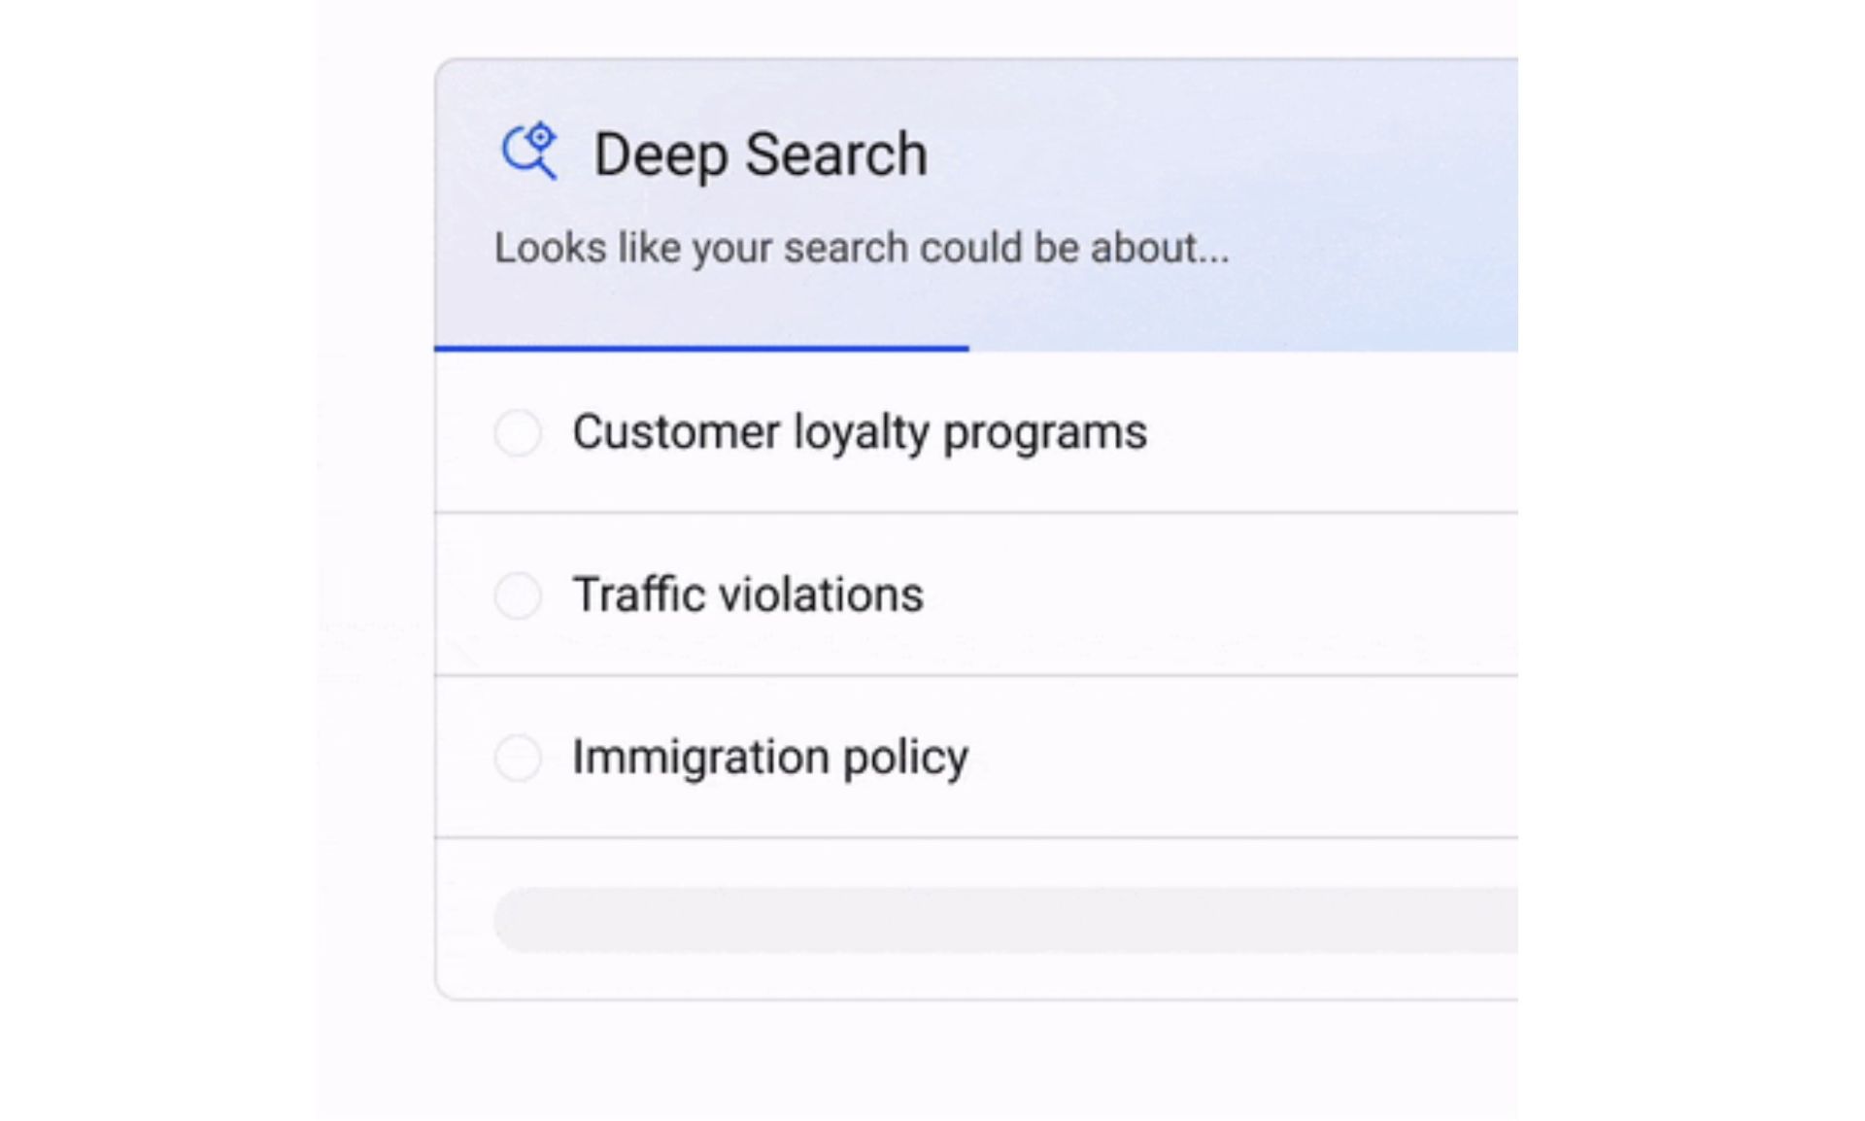Screen dimensions: 1865x1121
Task: Click the "Traffic violations" option label
Action: pos(747,594)
